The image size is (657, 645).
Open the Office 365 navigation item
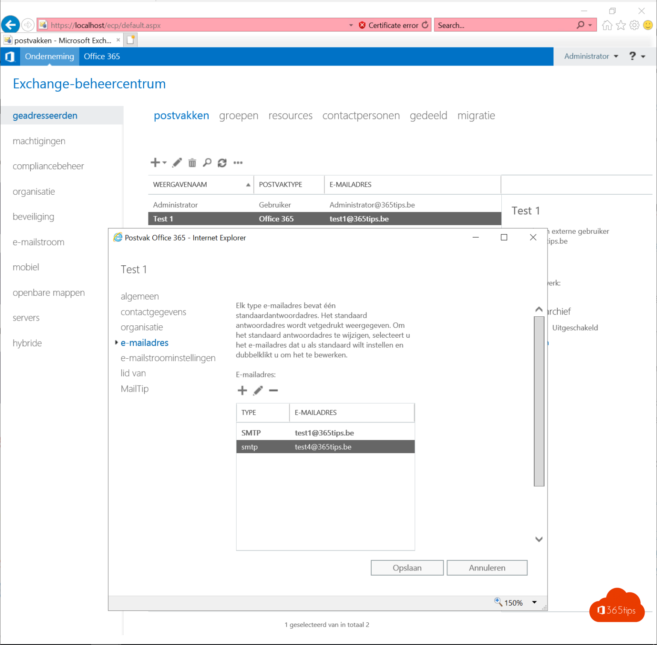coord(101,56)
